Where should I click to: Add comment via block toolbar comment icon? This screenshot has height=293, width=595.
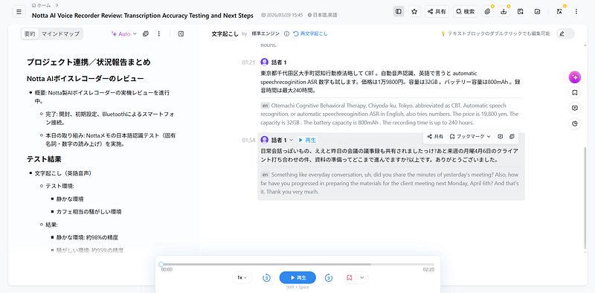500,136
